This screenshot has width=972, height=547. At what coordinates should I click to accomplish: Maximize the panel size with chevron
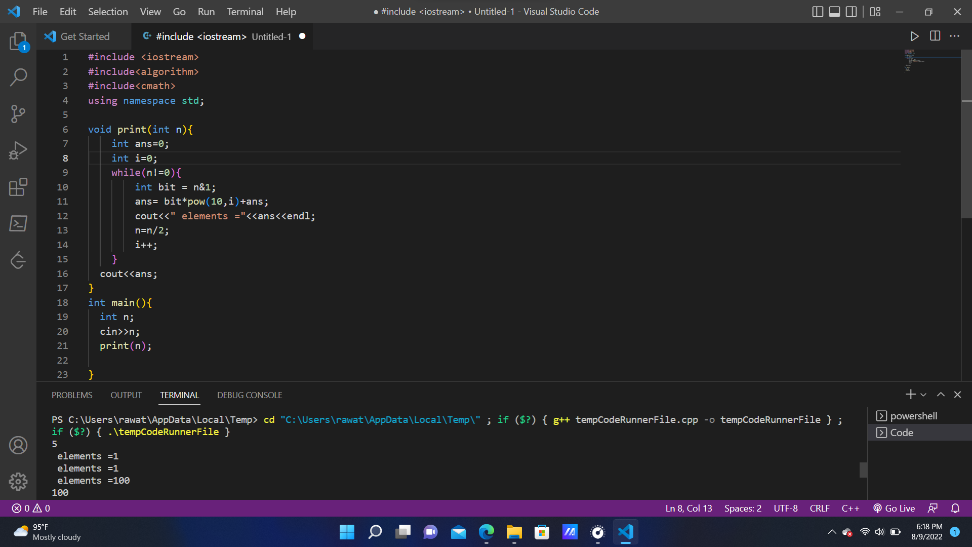tap(941, 395)
